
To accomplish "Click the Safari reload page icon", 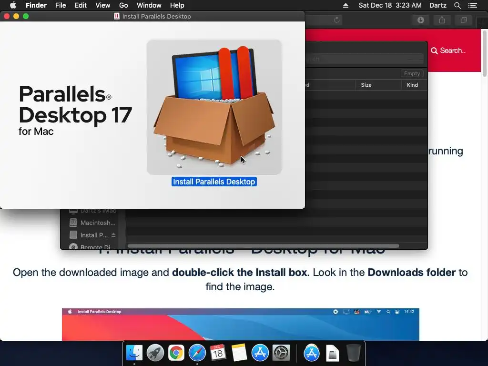I will tap(336, 20).
